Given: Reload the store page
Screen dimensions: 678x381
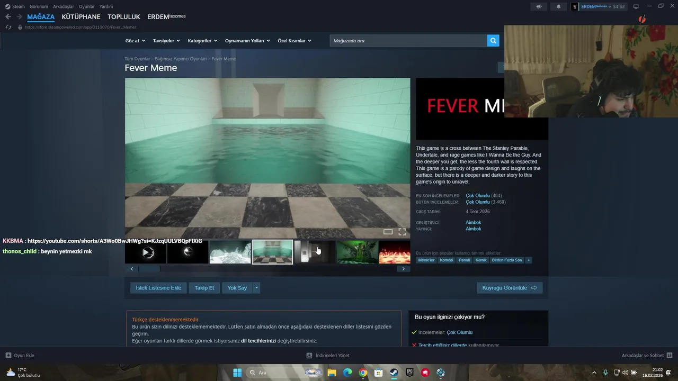Looking at the screenshot, I should pos(8,27).
